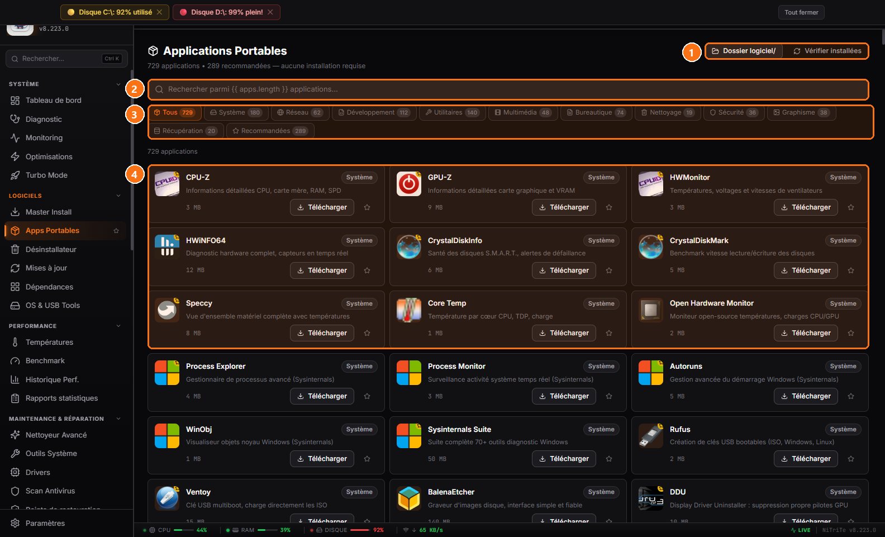Click the CPU usage bar in status bar
Viewport: 885px width, 537px height.
183,530
